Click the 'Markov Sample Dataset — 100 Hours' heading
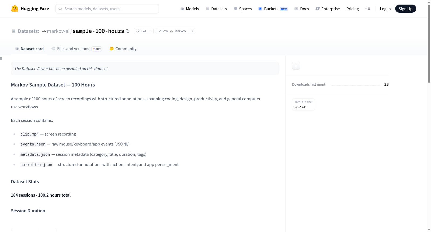Screen dimensions: 431x232 [x=53, y=85]
